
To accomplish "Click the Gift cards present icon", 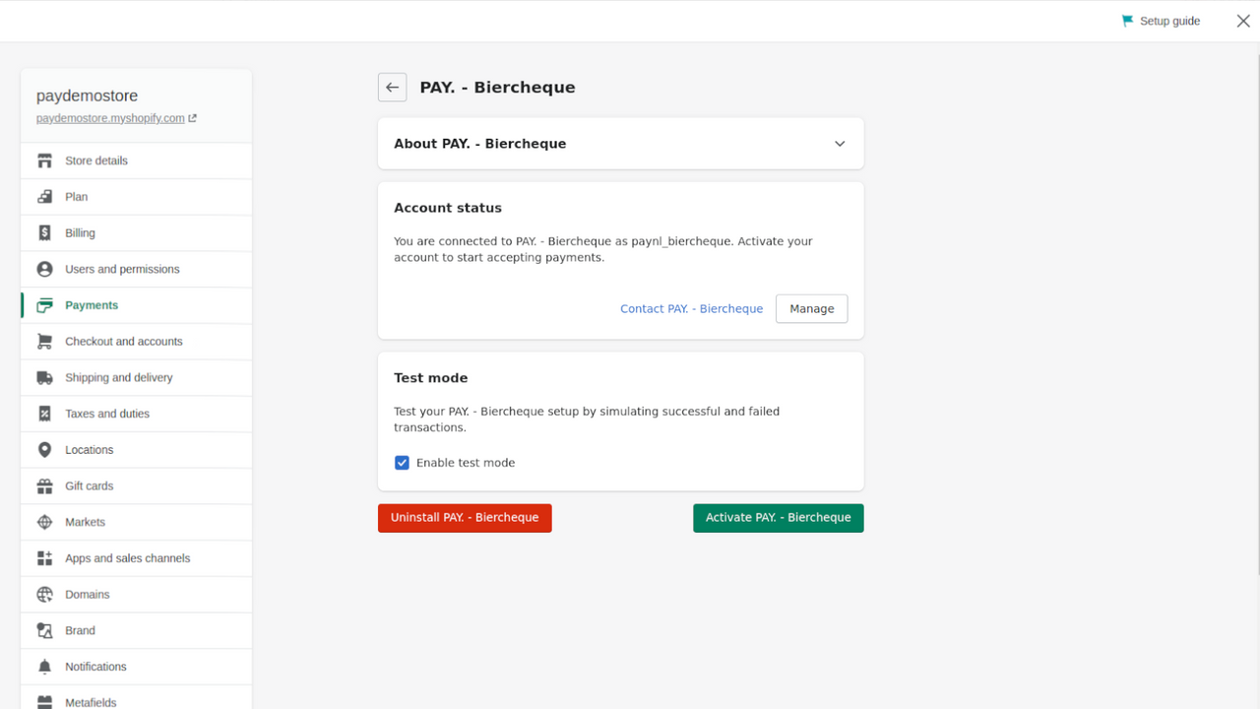I will click(44, 486).
